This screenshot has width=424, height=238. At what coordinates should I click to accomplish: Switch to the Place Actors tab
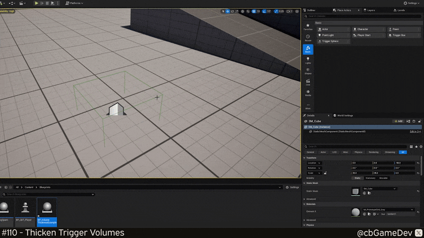click(342, 10)
